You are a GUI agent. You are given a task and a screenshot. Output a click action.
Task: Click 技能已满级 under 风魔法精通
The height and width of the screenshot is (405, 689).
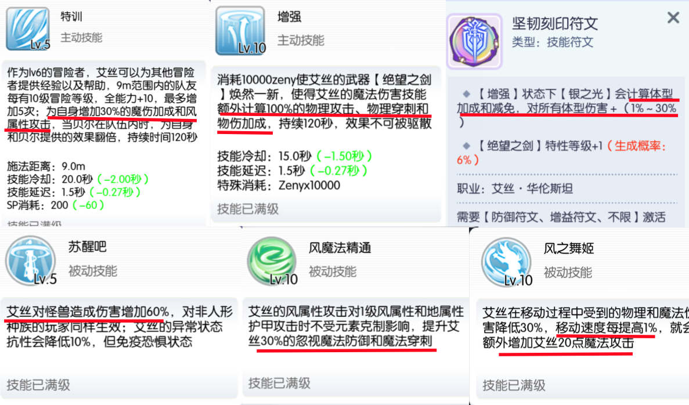pos(279,383)
